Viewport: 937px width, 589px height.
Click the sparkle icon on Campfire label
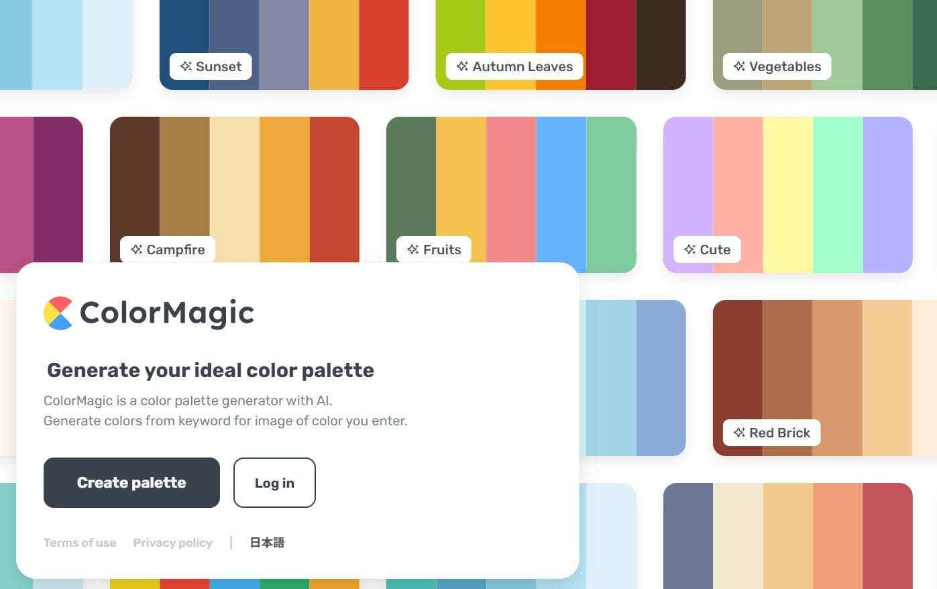point(136,250)
